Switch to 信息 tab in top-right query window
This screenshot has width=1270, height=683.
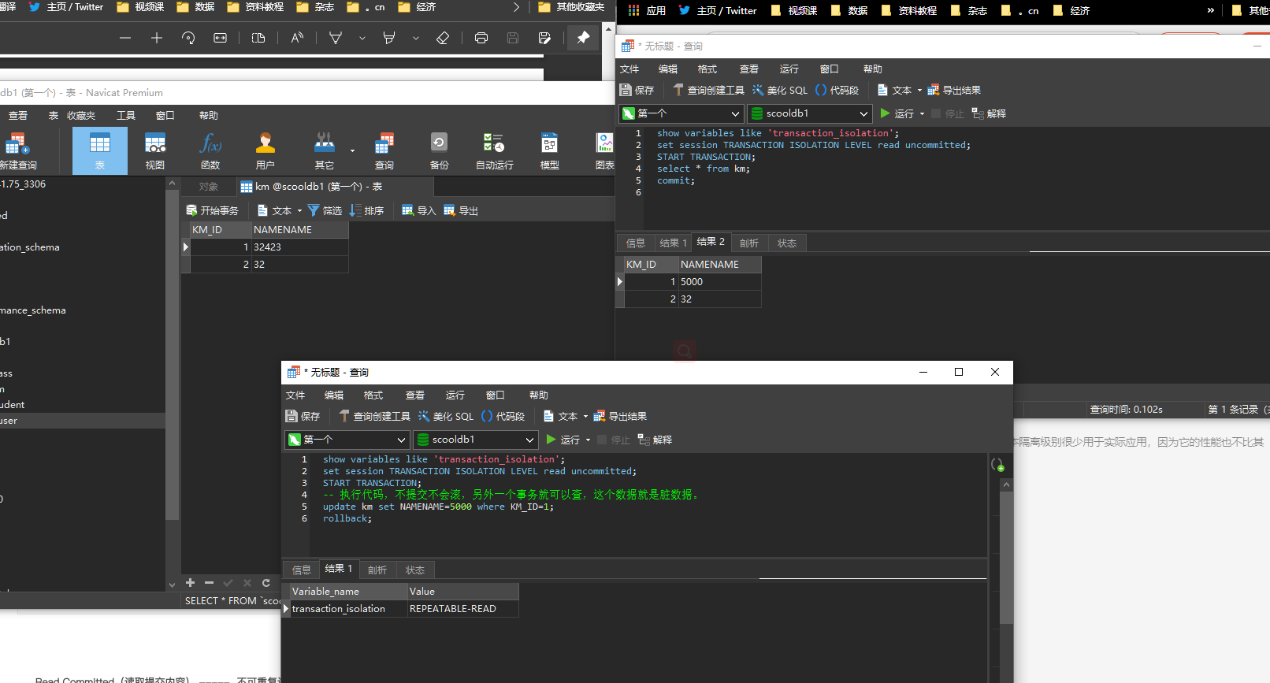point(635,243)
